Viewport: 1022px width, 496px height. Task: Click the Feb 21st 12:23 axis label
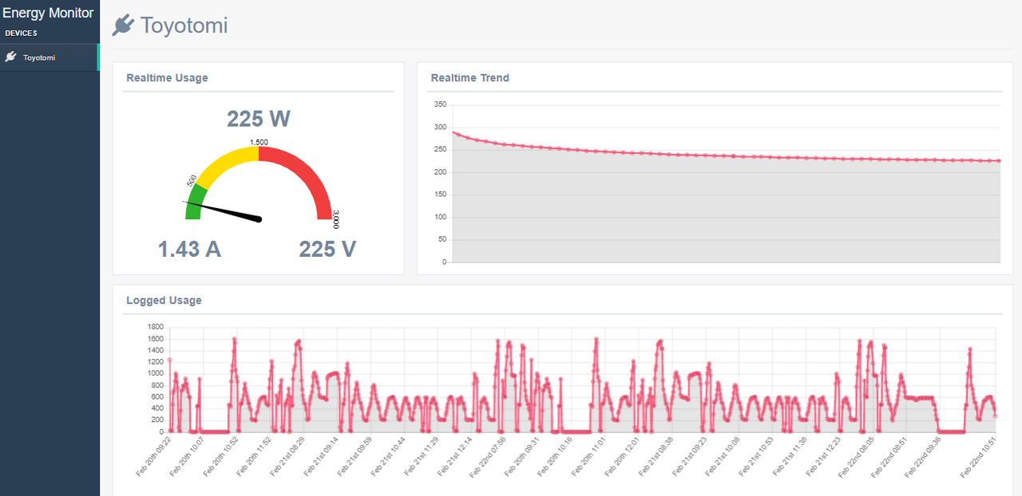tap(824, 456)
